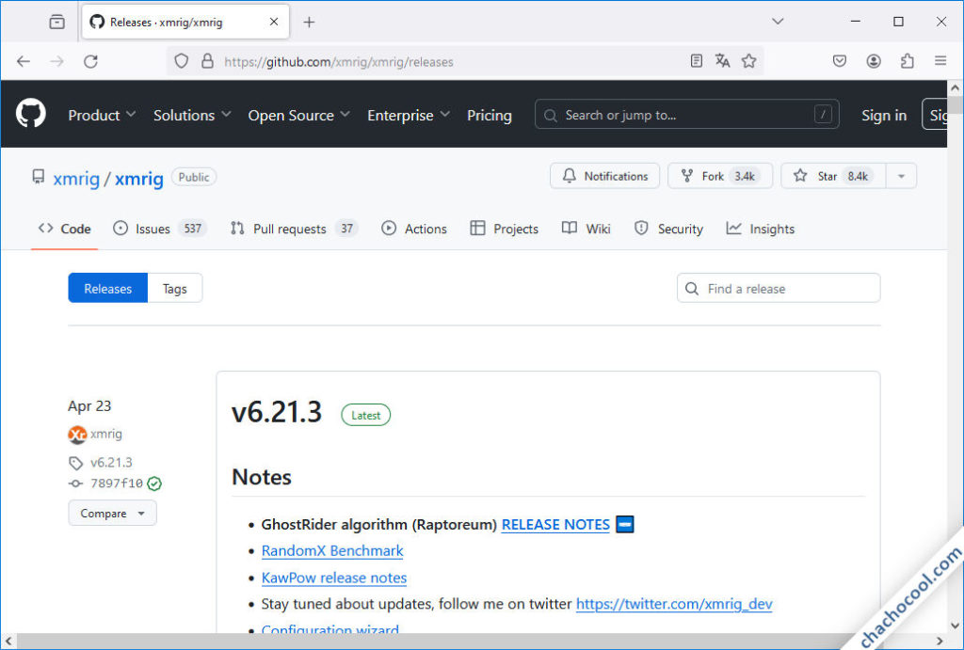Toggle reader view icon in address bar

pos(696,61)
